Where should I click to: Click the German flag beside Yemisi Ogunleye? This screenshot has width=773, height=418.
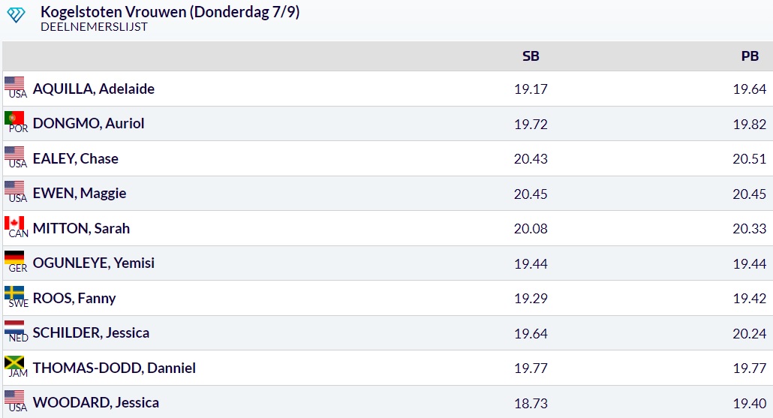tap(14, 257)
